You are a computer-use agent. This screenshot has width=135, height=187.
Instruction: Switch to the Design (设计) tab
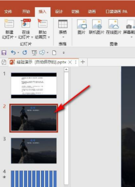point(59,11)
